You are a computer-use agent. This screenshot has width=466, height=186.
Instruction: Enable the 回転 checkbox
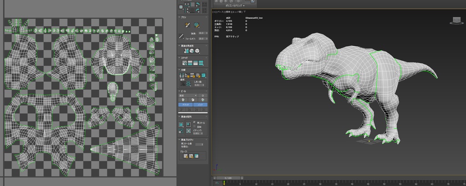click(x=195, y=127)
